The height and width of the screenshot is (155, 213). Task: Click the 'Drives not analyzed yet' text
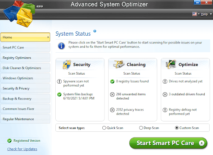coord(186,81)
